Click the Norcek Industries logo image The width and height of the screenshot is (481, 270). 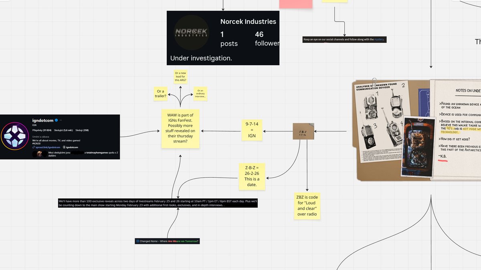click(x=191, y=33)
